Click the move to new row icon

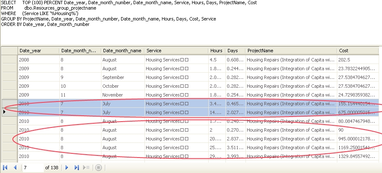[x=87, y=168]
